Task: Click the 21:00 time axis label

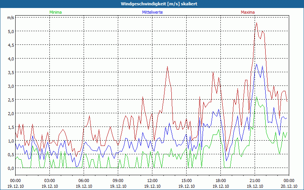Action: coord(255,181)
